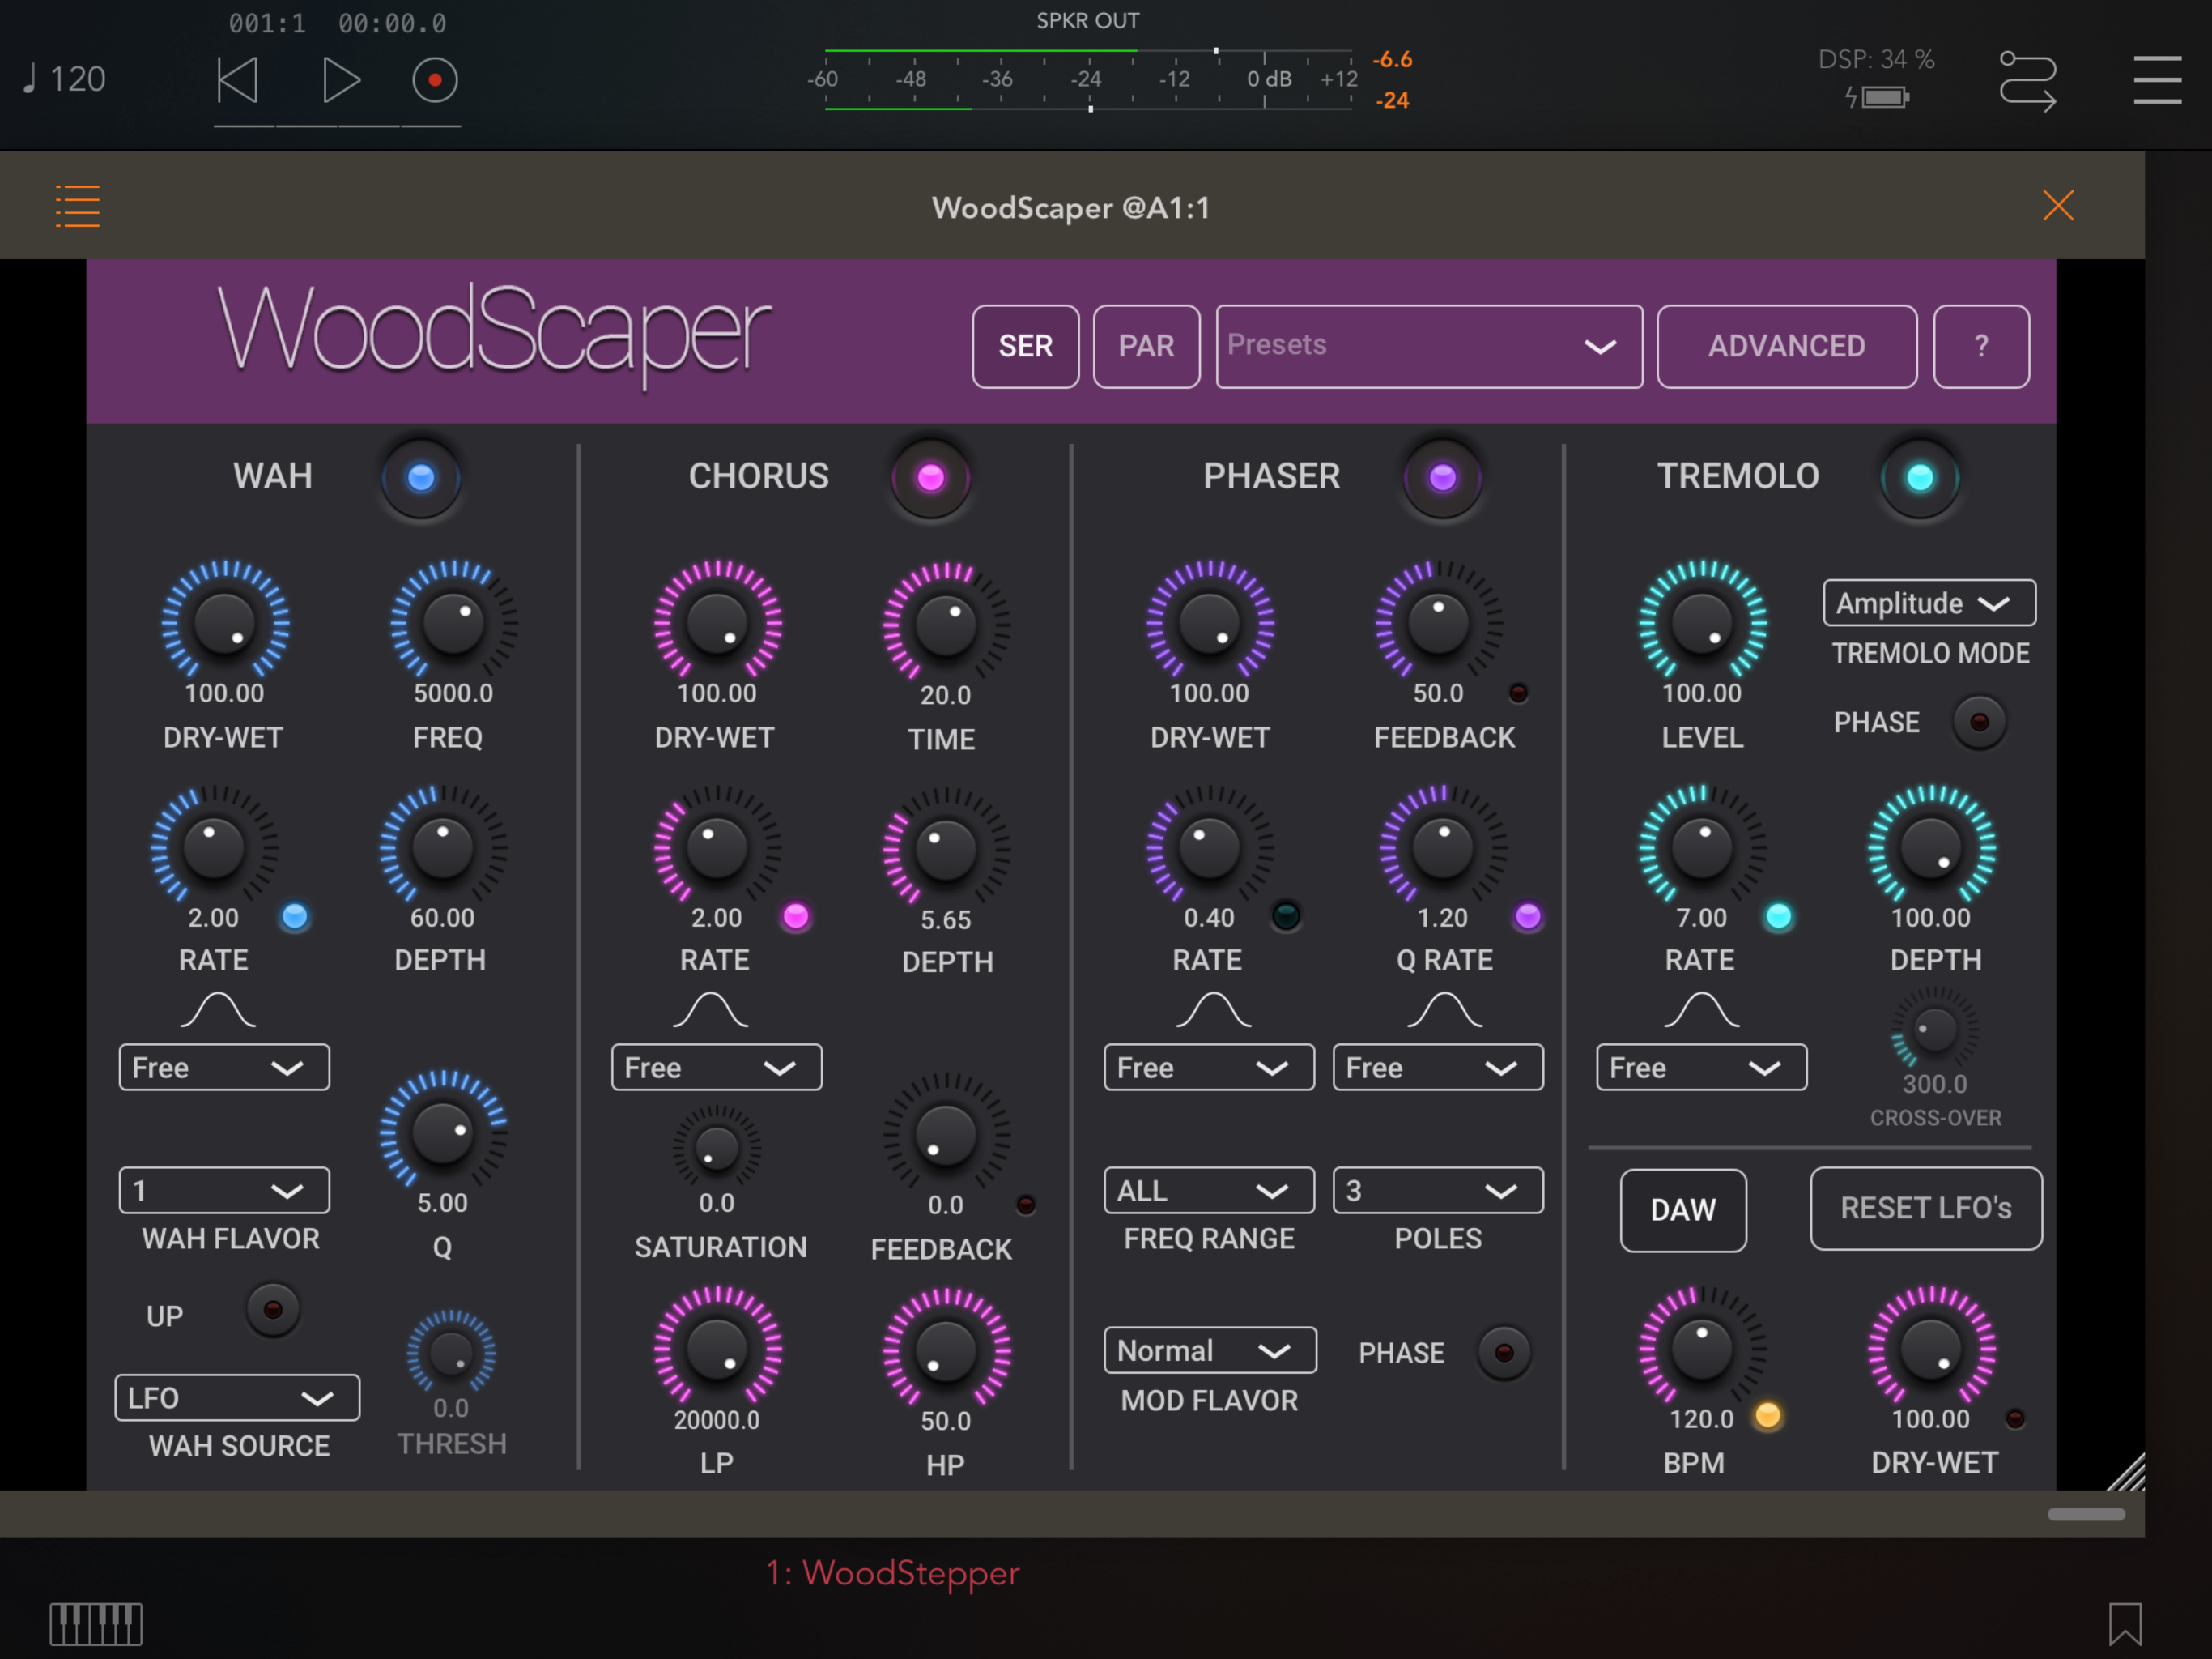Click the CHORUS LP filter knob
This screenshot has width=2212, height=1659.
[717, 1350]
